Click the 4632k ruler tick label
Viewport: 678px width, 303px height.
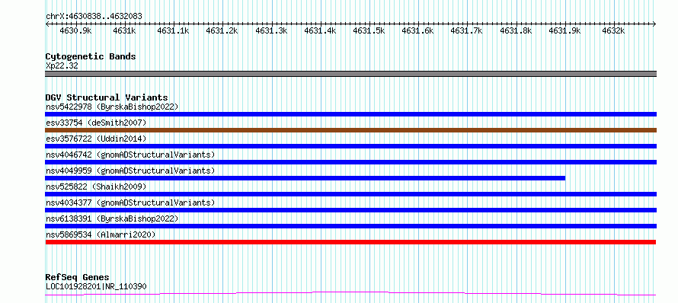coord(614,31)
